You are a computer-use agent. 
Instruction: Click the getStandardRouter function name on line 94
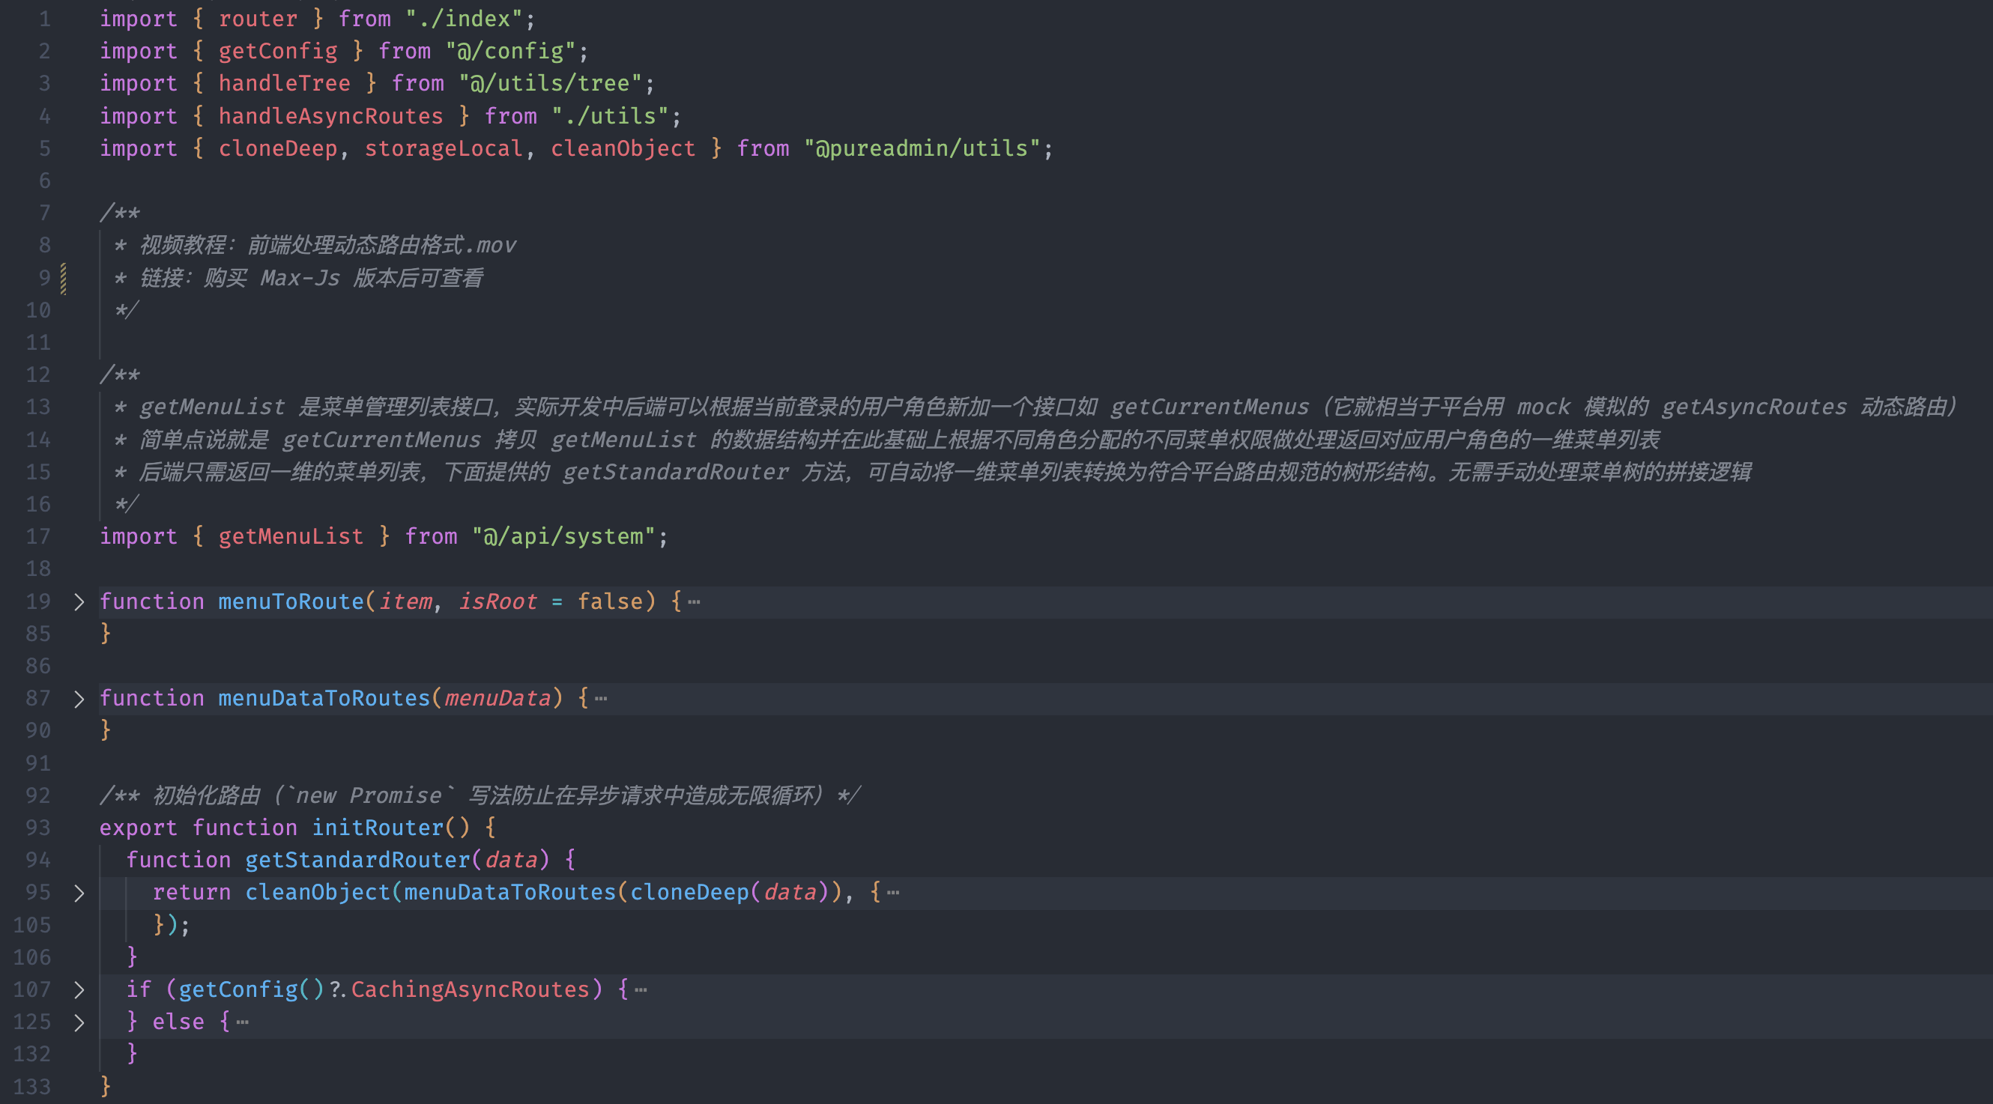click(x=357, y=861)
